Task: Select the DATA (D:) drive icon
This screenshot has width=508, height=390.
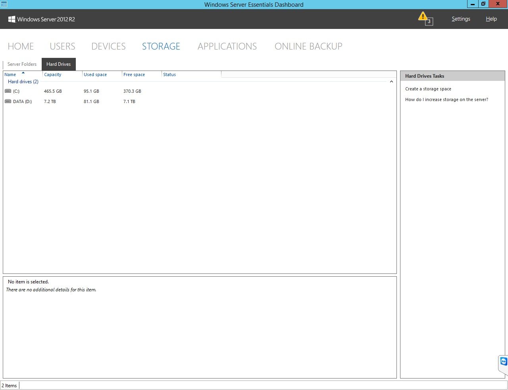Action: pos(8,101)
